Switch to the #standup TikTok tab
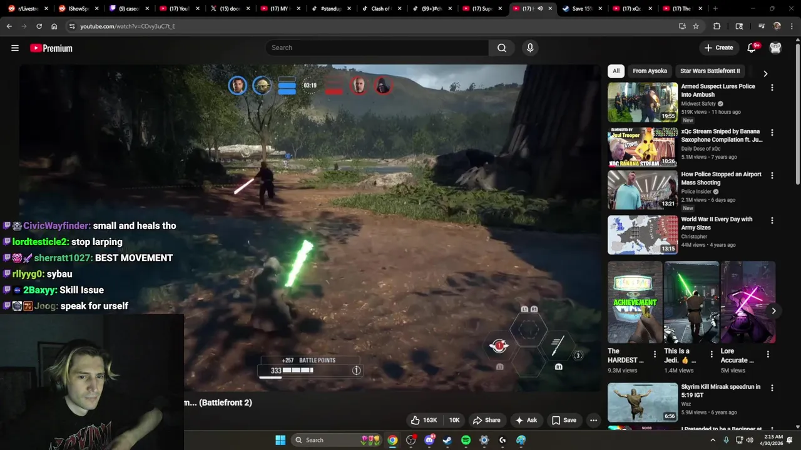 pyautogui.click(x=332, y=9)
